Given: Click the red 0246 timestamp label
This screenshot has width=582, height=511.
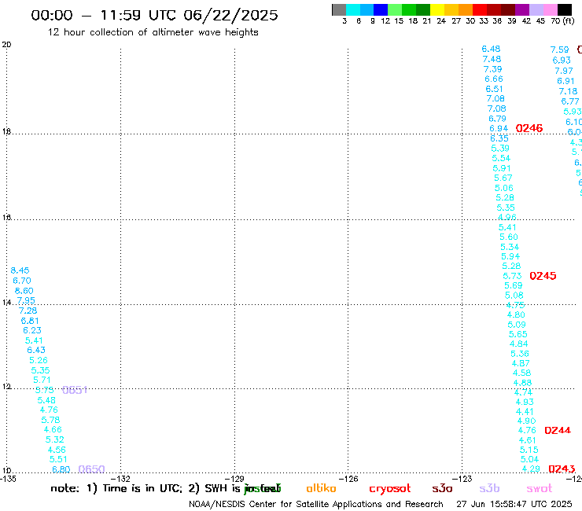Looking at the screenshot, I should (529, 128).
